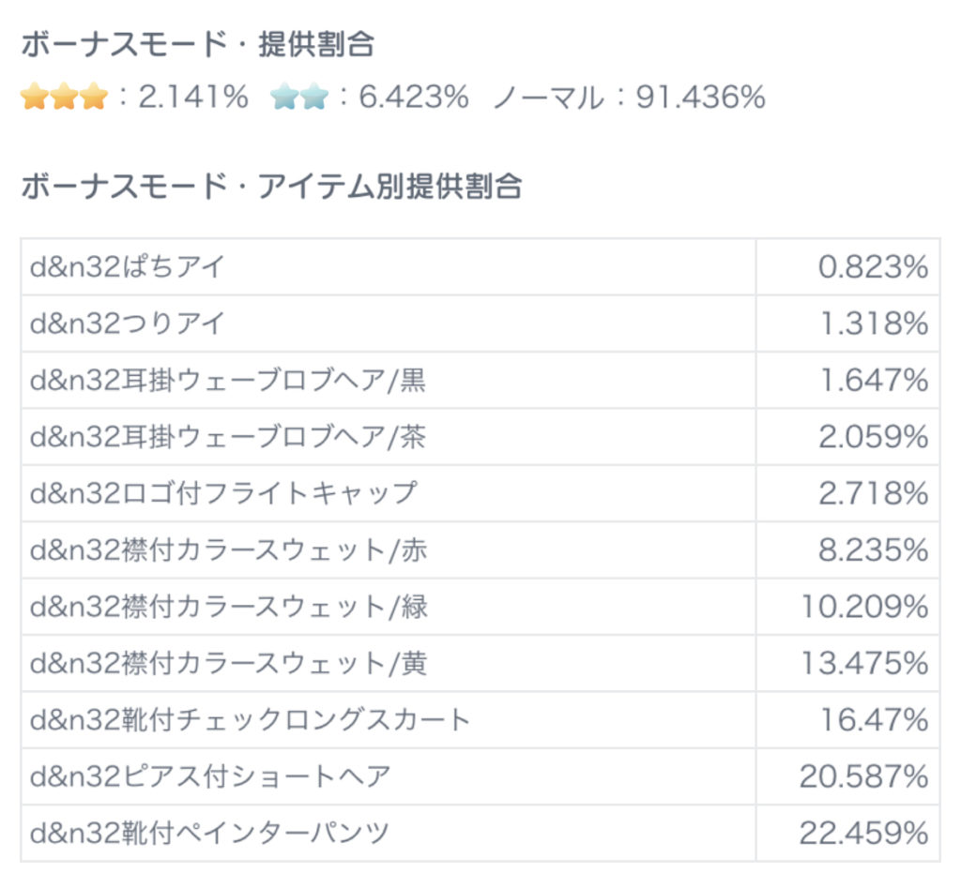Select the d&n32ロゴ付フライトキャップ item

(222, 493)
